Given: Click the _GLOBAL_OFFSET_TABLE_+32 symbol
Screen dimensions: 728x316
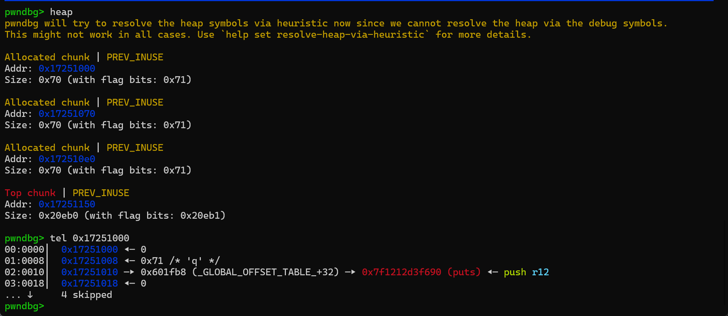Looking at the screenshot, I should 265,272.
